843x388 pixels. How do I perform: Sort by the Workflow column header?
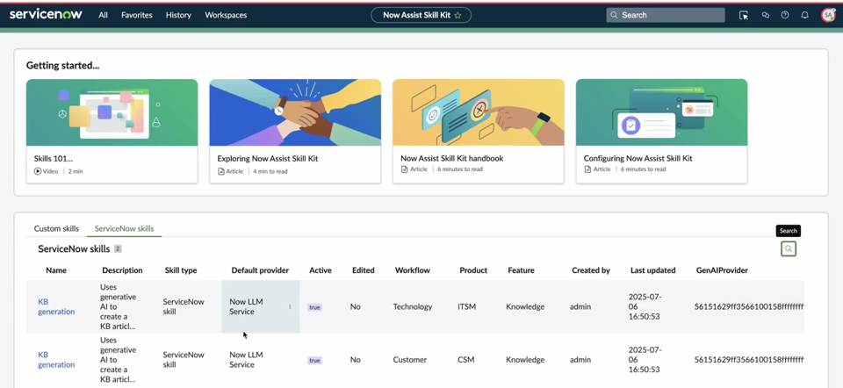coord(413,270)
